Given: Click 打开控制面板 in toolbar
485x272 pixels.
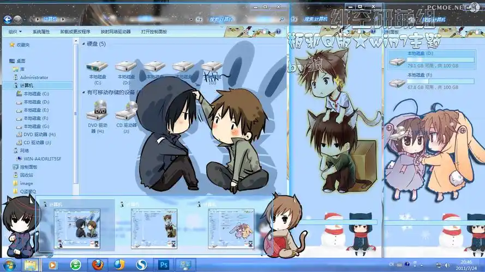Looking at the screenshot, I should pyautogui.click(x=154, y=32).
